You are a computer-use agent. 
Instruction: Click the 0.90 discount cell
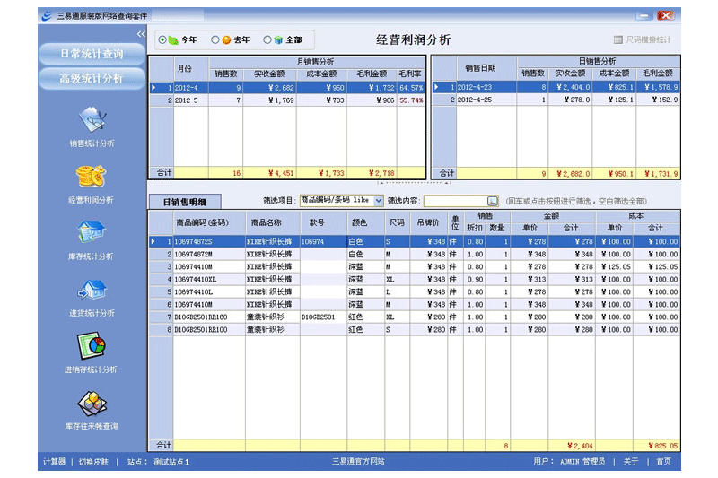pyautogui.click(x=475, y=279)
